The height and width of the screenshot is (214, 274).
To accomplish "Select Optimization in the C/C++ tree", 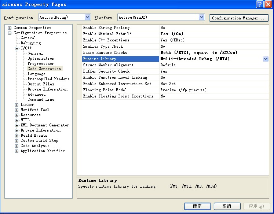I will (41, 59).
